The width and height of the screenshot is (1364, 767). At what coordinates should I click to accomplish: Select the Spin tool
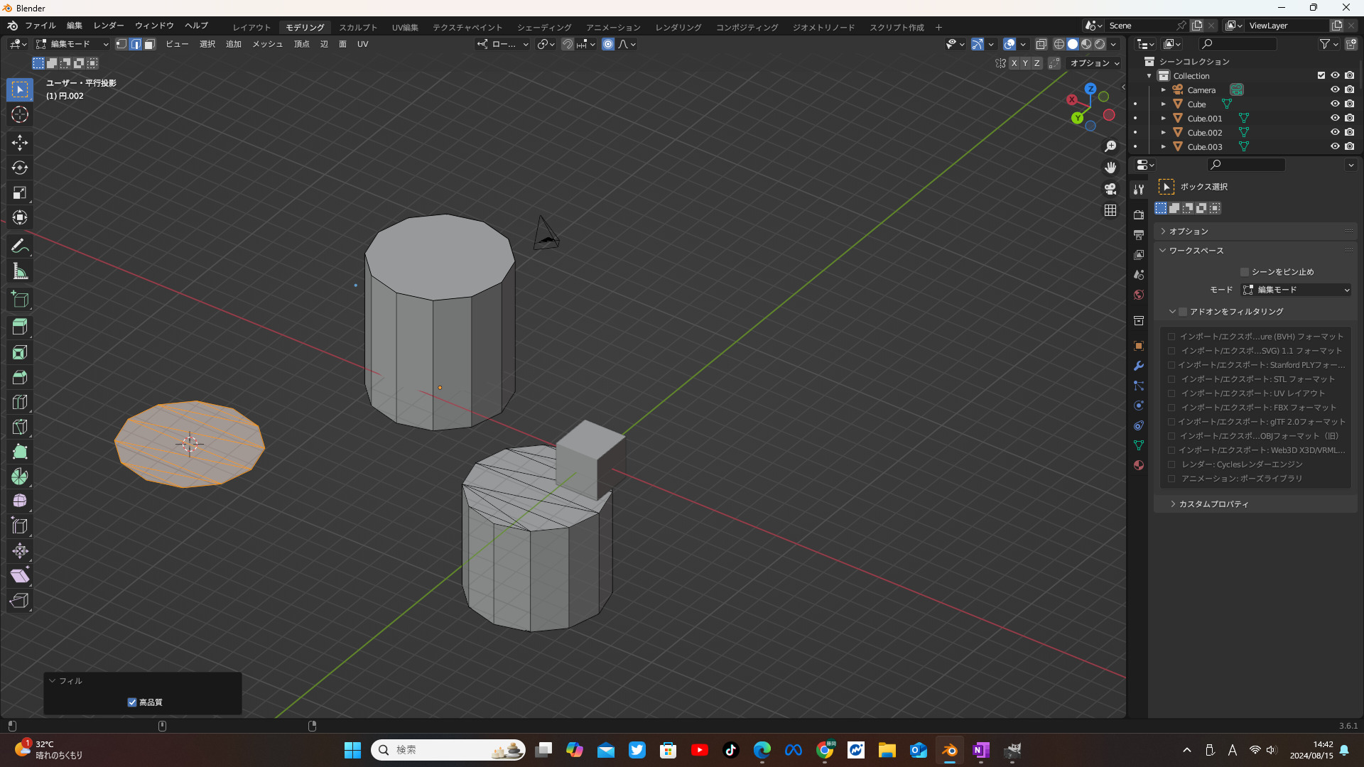[x=20, y=477]
